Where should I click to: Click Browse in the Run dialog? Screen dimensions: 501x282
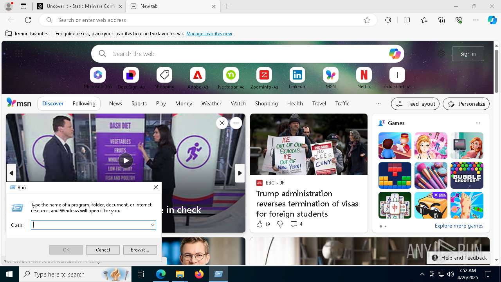140,250
